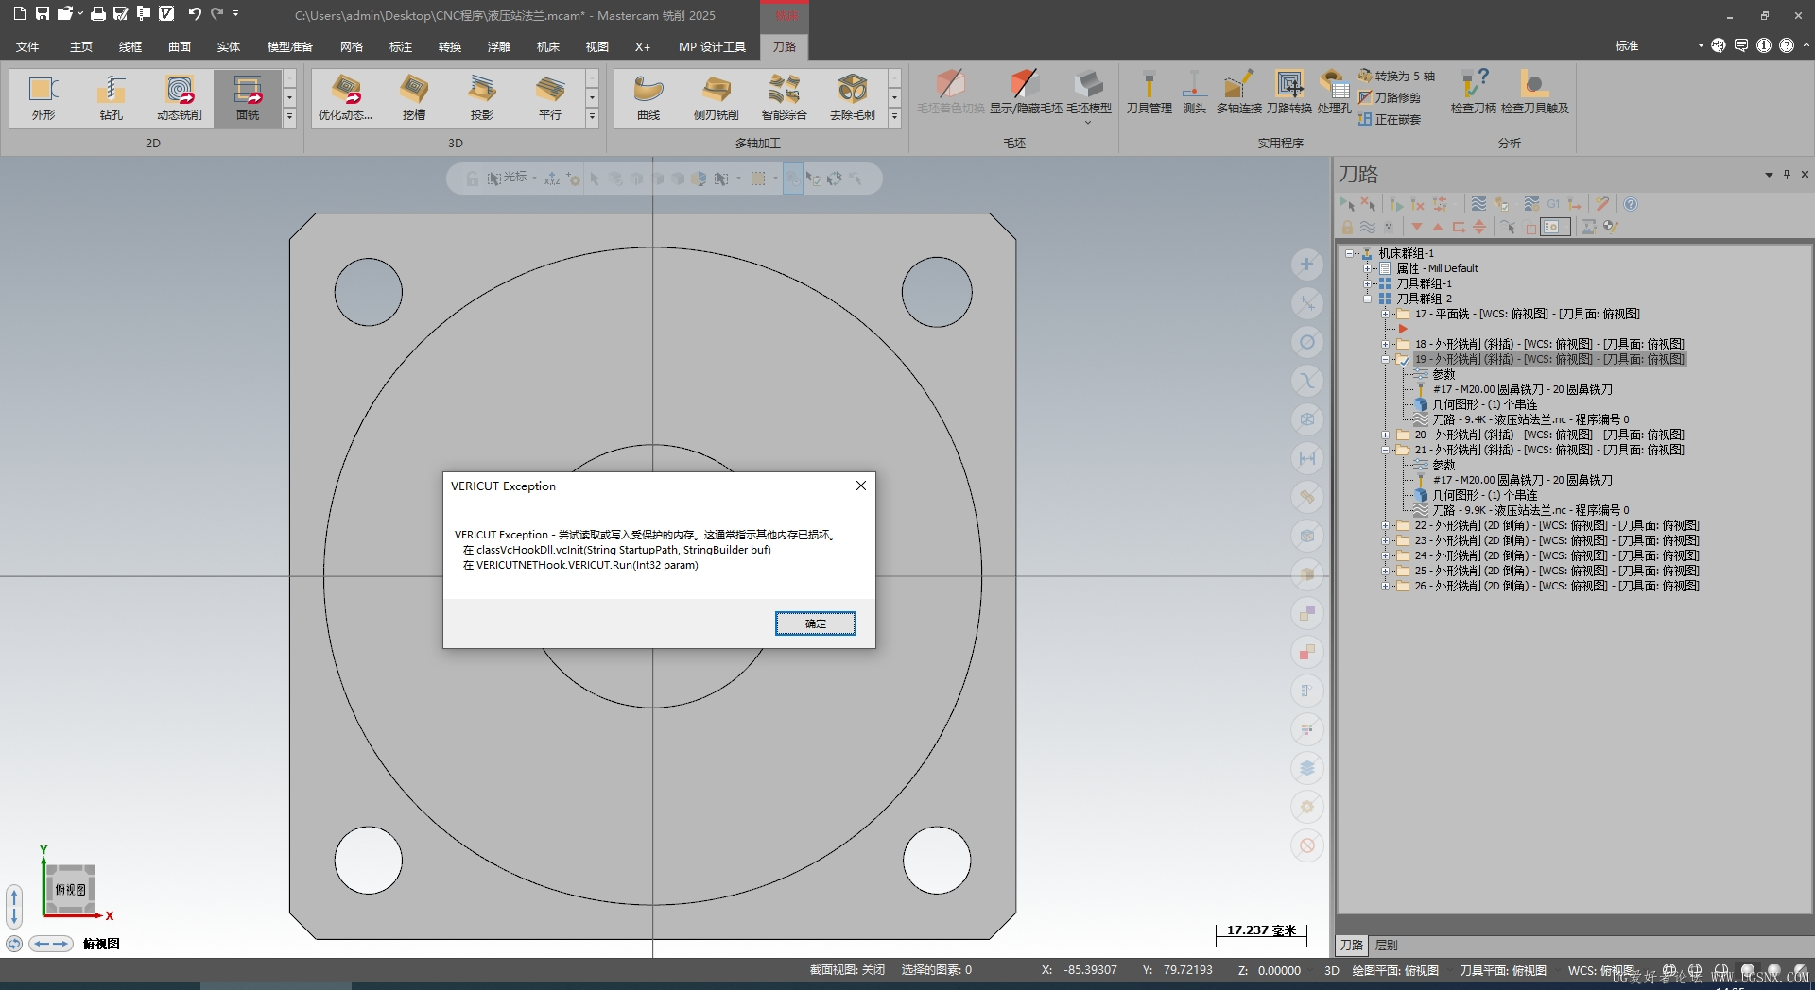Viewport: 1815px width, 990px height.
Task: Click 绘图平面 in the status bar
Action: coord(1395,970)
